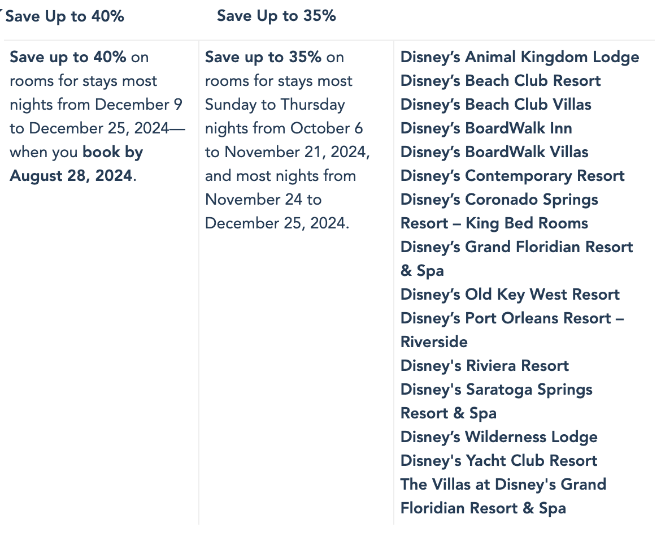Open Disney's Beach Club Resort link
661x536 pixels.
point(501,81)
